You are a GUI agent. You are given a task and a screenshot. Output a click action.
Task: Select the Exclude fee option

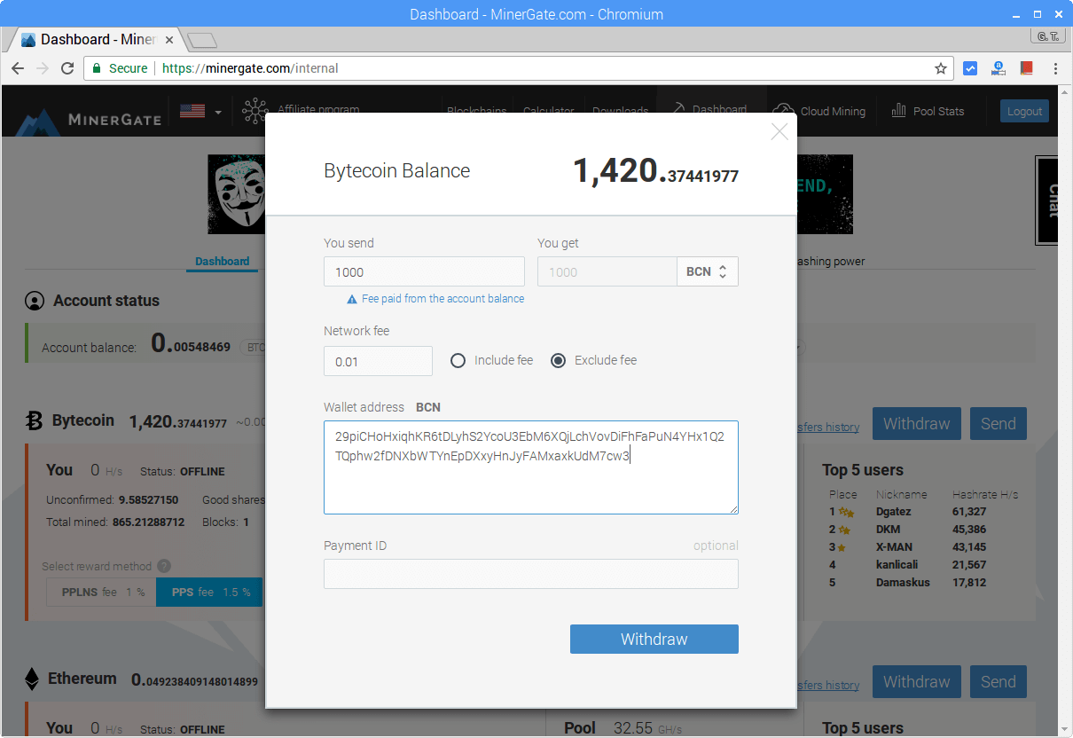tap(559, 360)
